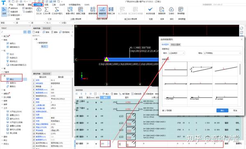Open the 云汇总 cloud summary icon

[x=39, y=11]
